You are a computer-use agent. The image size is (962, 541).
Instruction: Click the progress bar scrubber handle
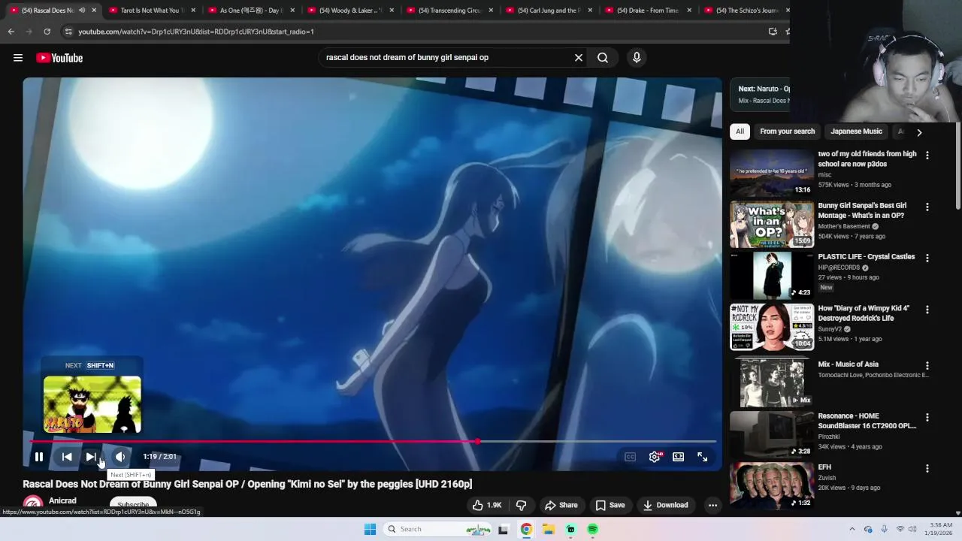click(x=477, y=442)
